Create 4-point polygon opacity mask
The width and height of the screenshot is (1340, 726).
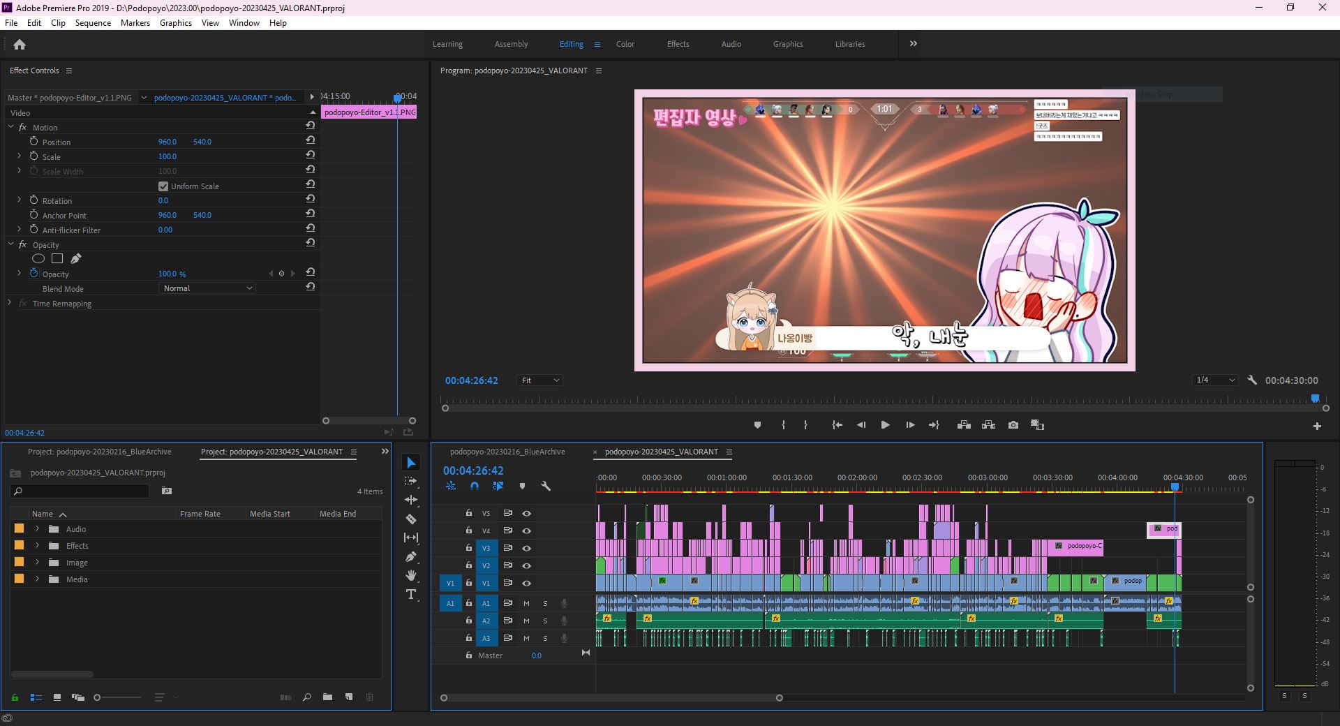(x=57, y=259)
